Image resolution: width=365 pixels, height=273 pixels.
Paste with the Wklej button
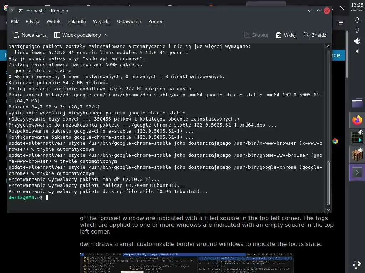pos(286,35)
